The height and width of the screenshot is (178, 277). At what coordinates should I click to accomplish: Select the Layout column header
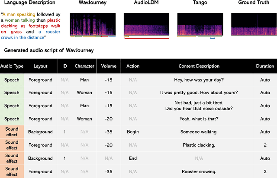(x=40, y=66)
